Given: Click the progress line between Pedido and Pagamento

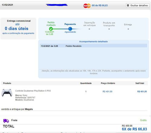Looking at the screenshot, I should tap(60, 29).
